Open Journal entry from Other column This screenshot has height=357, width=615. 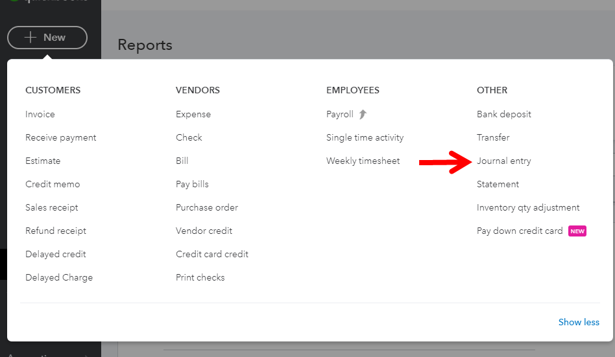coord(503,161)
